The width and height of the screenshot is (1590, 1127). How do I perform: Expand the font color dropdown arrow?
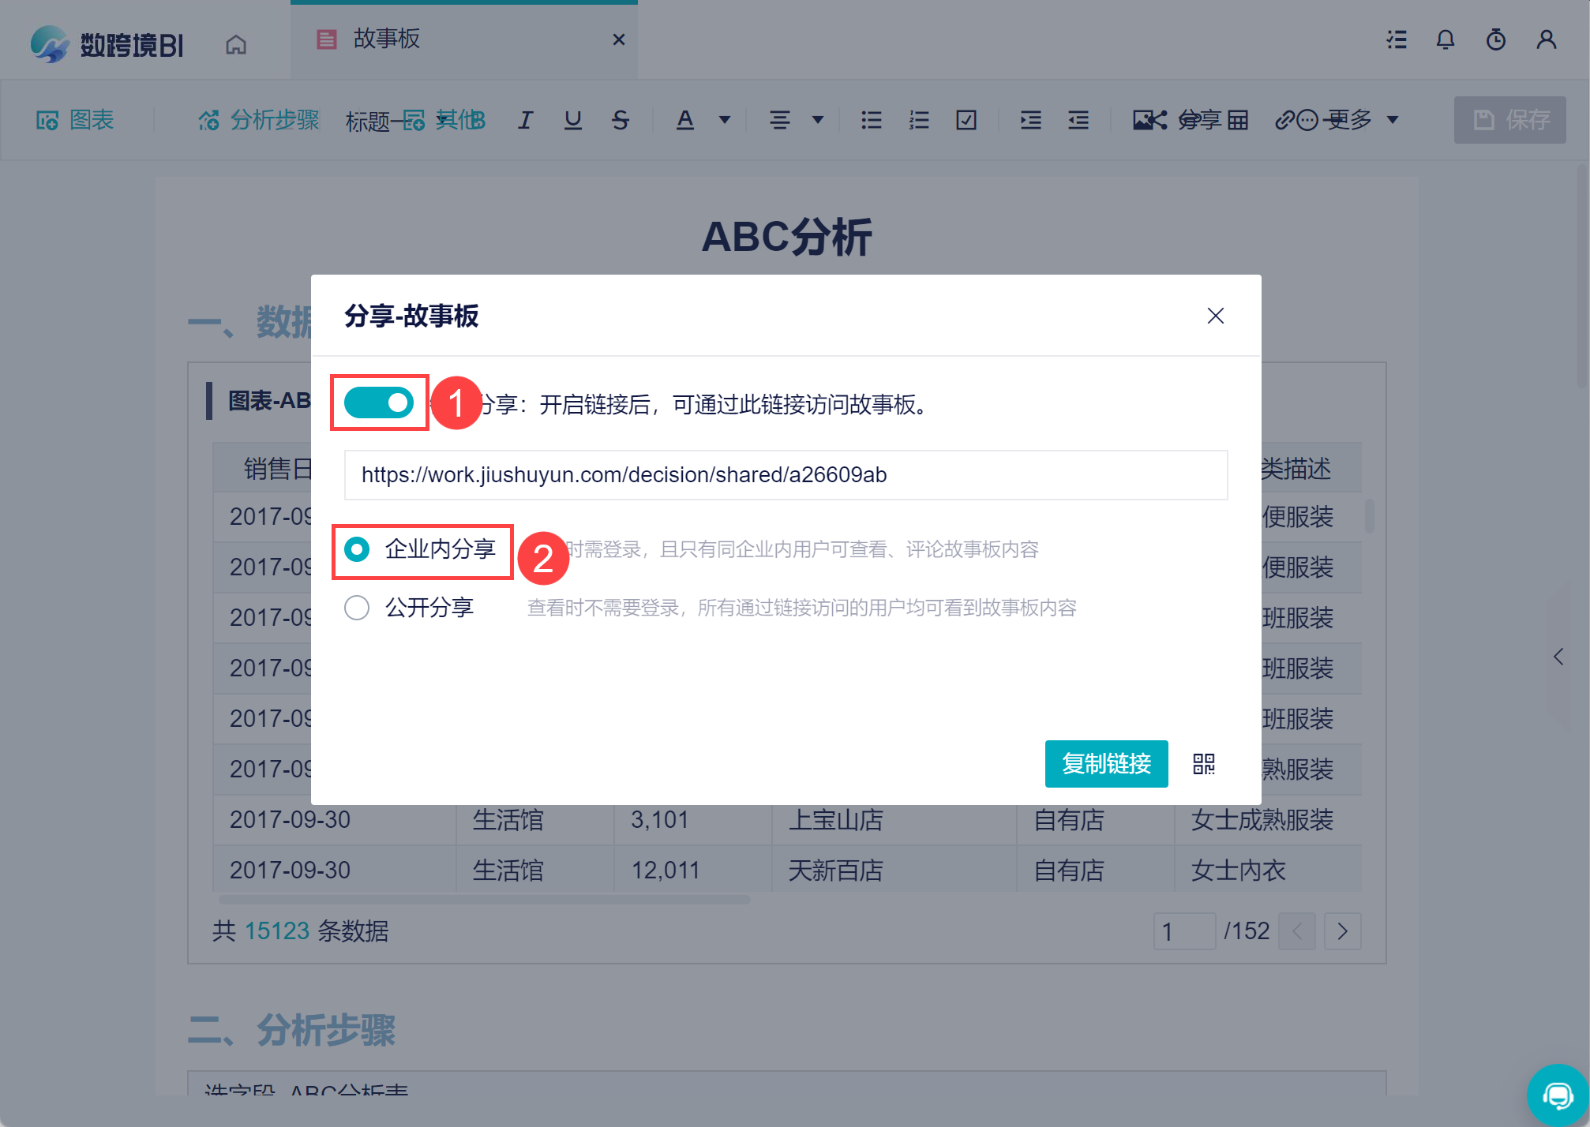click(x=724, y=120)
